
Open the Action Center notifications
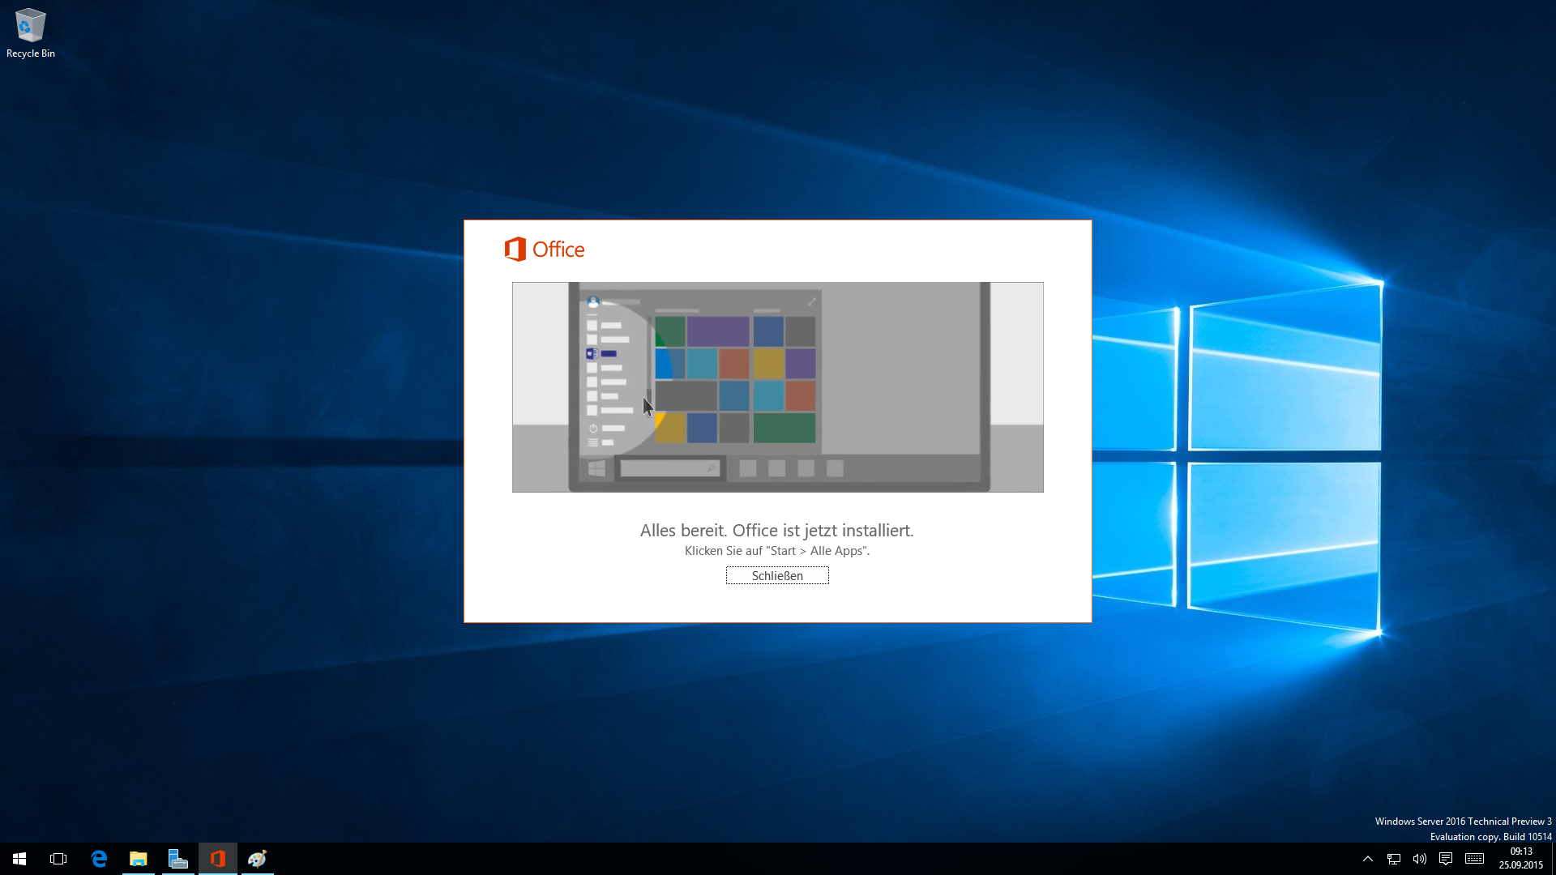coord(1446,859)
